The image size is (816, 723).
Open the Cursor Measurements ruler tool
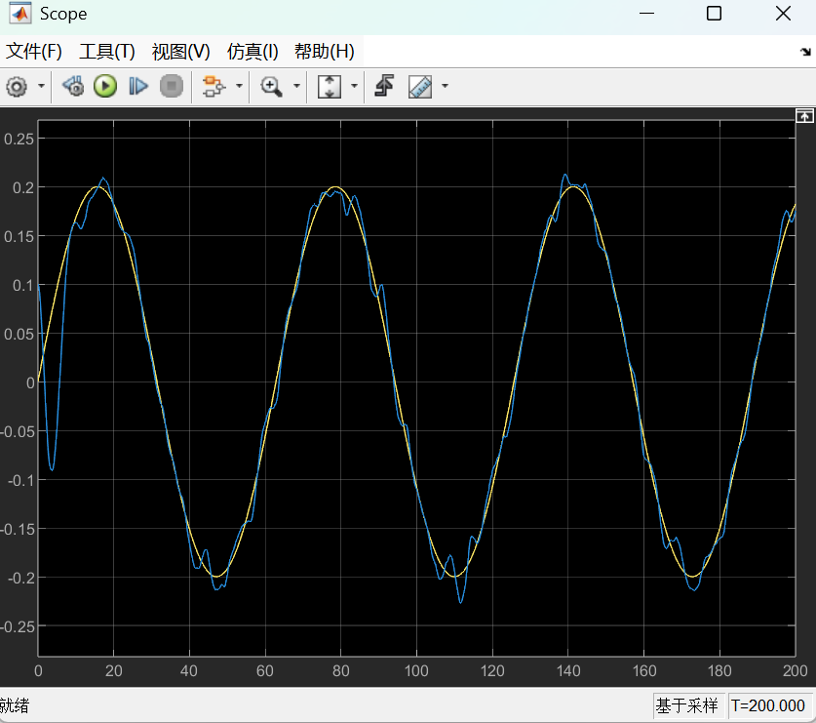pos(420,87)
